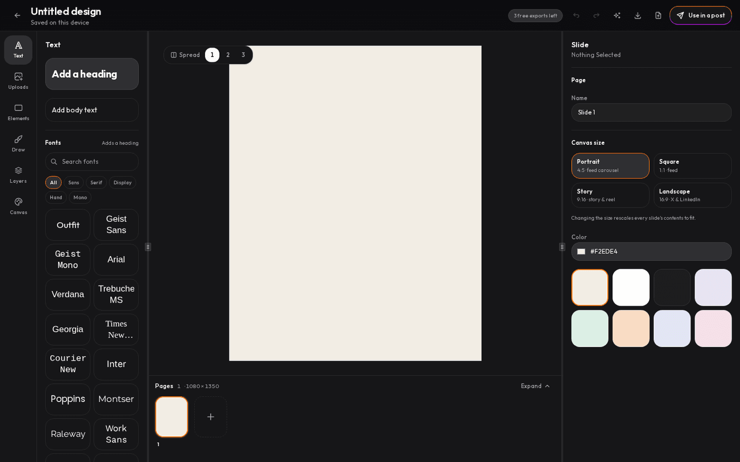740x462 pixels.
Task: Click the back arrow icon
Action: tap(17, 15)
